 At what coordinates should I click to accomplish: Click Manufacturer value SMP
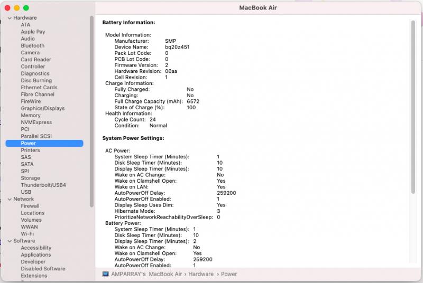[x=170, y=41]
